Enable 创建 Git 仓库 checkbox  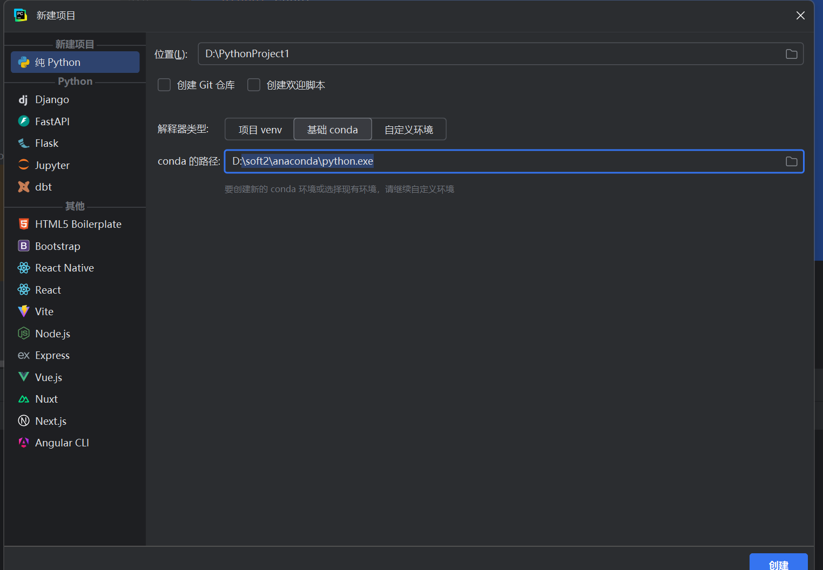164,85
